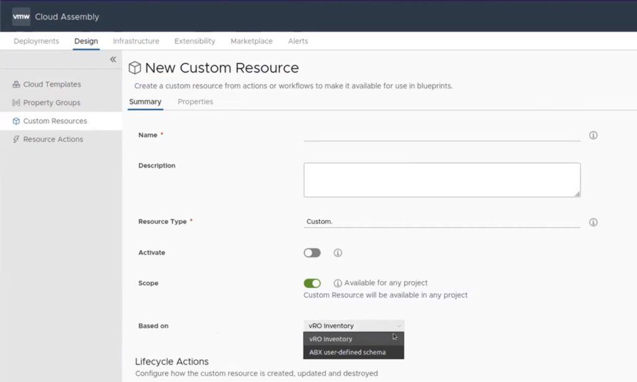
Task: Click the Resource Actions lightning icon
Action: (x=16, y=139)
